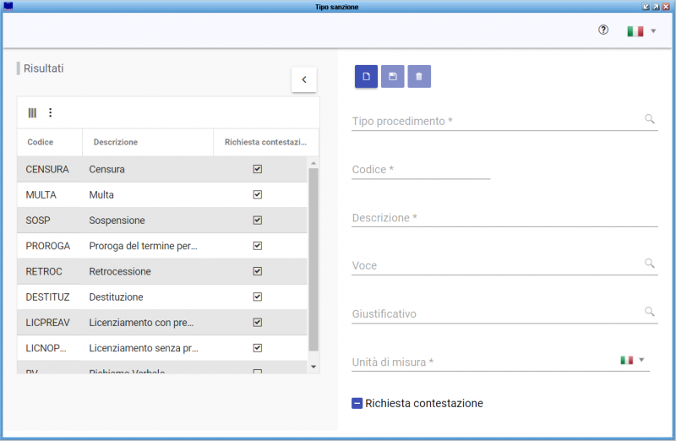Click the Giustificativo search magnifier icon
This screenshot has width=676, height=441.
[x=650, y=312]
